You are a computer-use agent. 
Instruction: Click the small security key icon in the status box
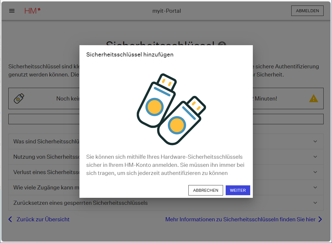19,98
